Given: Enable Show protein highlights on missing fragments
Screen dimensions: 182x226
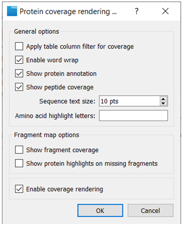Looking at the screenshot, I should tap(19, 163).
